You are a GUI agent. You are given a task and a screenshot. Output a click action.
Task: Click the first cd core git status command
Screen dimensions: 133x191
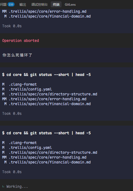tap(46, 75)
